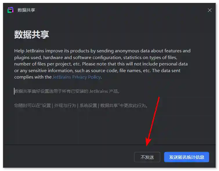Image resolution: width=219 pixels, height=171 pixels.
Task: Click the 数据共享 title bar text
Action: tap(26, 10)
